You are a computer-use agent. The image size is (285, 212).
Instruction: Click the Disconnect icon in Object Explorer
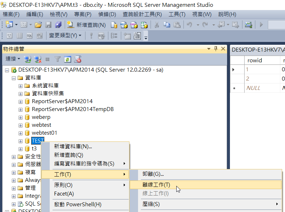point(38,59)
